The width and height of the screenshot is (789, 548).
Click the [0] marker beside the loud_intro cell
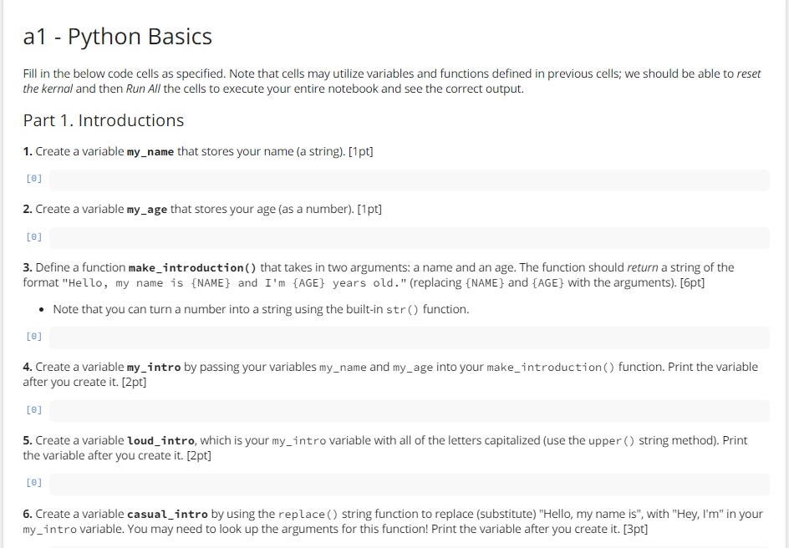33,482
